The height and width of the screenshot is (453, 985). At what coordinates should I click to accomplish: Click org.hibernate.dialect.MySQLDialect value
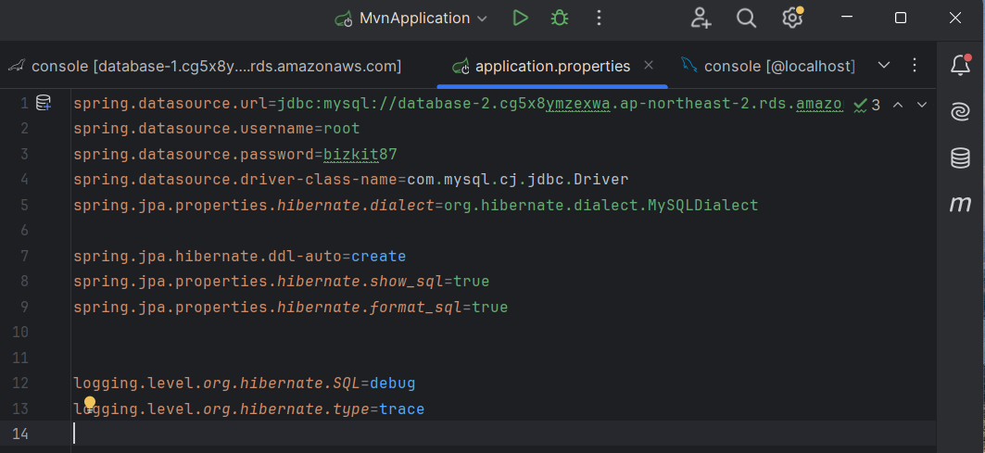(601, 206)
